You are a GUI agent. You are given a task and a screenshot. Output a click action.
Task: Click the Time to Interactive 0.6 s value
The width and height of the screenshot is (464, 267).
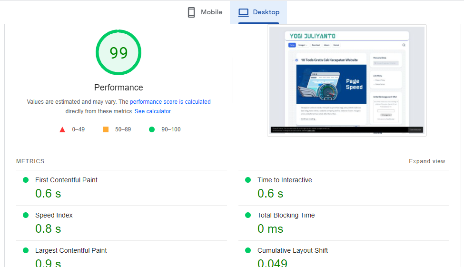(270, 194)
